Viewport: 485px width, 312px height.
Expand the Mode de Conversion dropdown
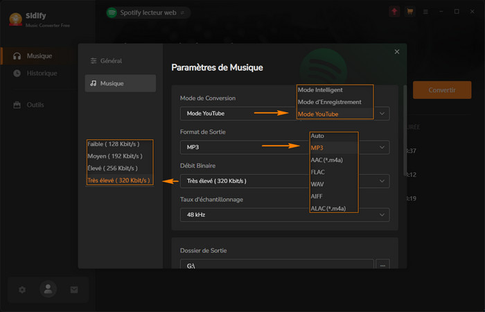(284, 114)
